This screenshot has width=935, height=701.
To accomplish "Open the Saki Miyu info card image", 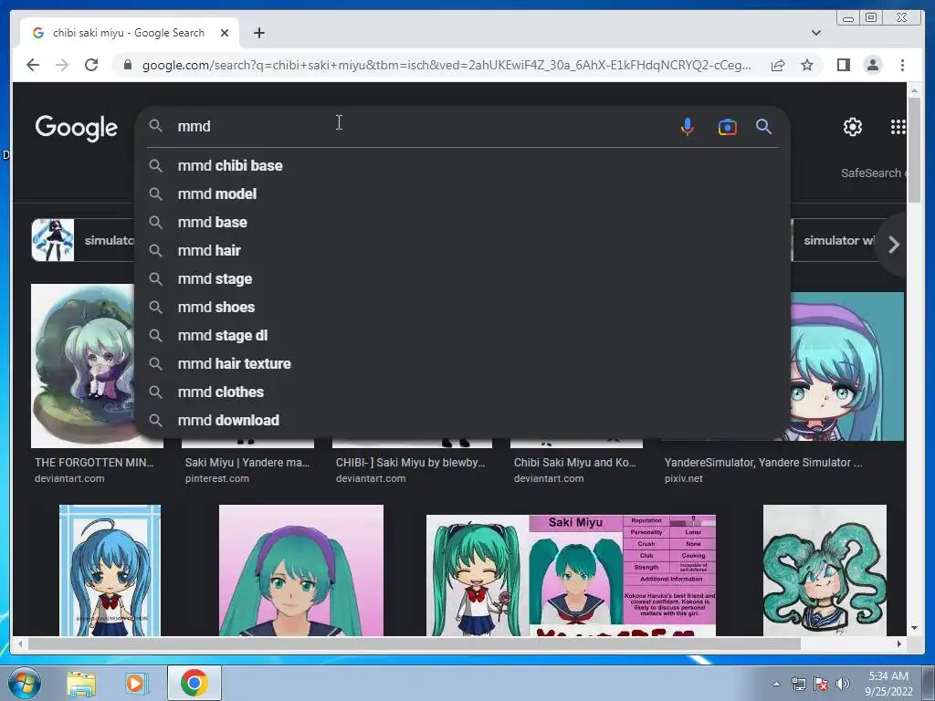I will point(571,575).
